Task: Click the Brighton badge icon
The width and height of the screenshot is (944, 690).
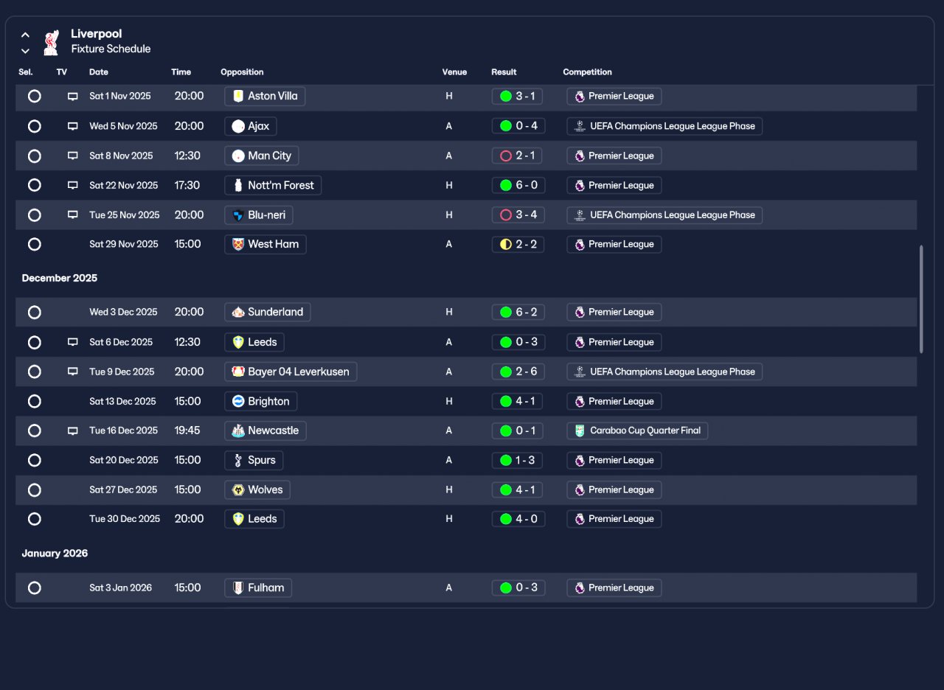Action: pos(237,401)
